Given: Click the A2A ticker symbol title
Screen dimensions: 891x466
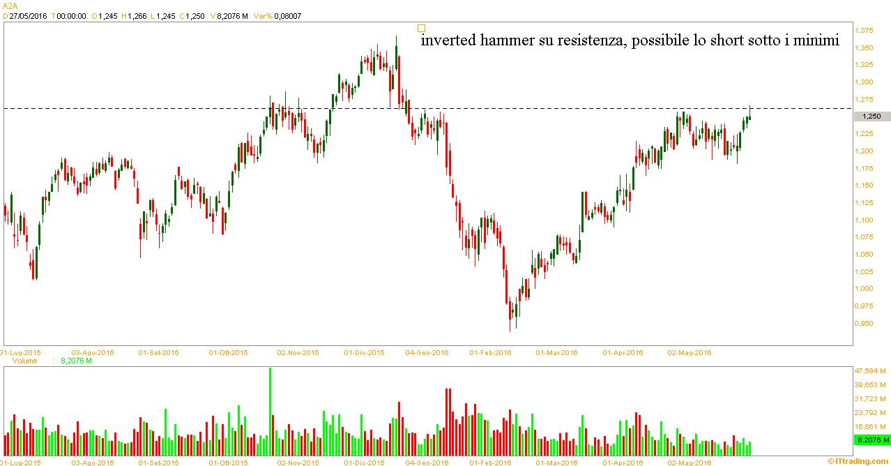Looking at the screenshot, I should click(10, 5).
